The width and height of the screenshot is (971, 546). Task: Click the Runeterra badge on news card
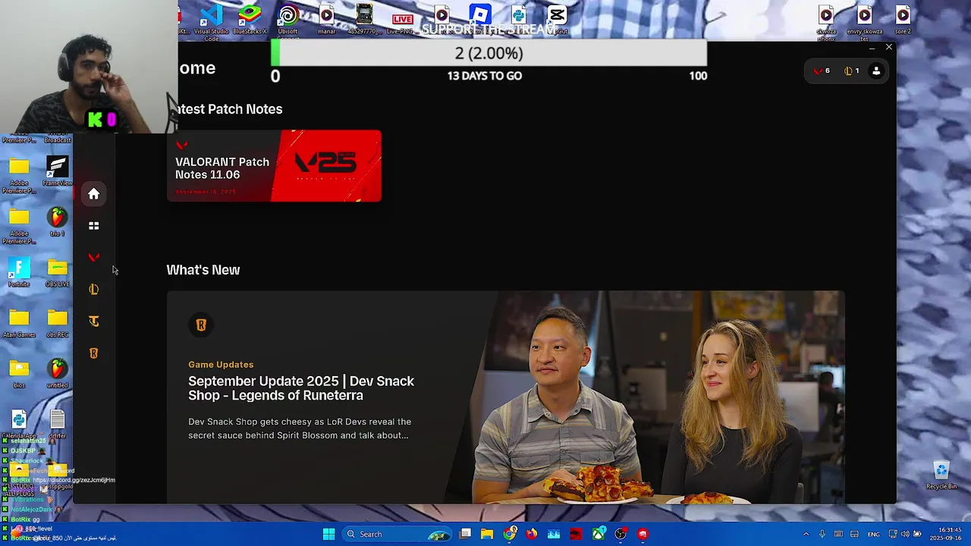201,325
